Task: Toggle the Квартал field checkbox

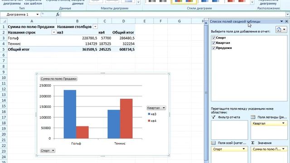Action: (213, 43)
